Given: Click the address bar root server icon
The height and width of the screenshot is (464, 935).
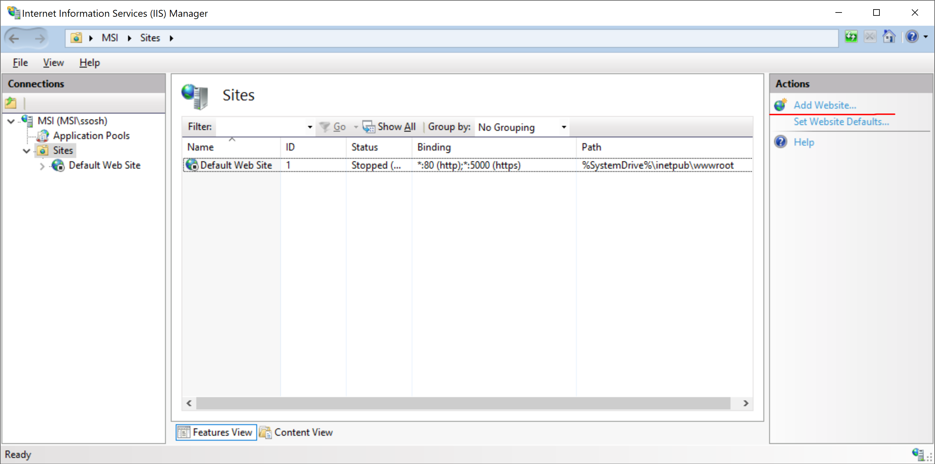Looking at the screenshot, I should 76,38.
